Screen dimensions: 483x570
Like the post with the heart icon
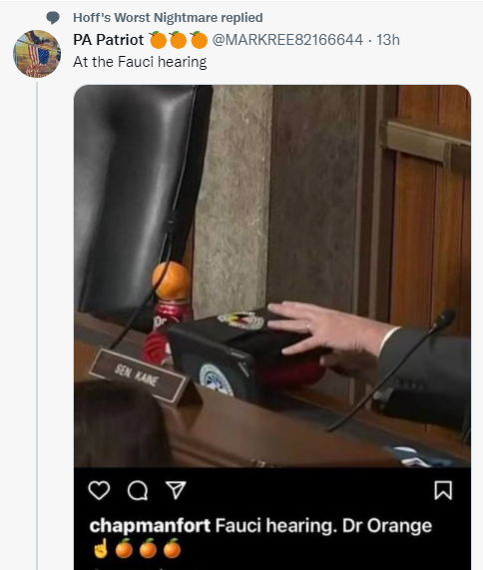click(x=99, y=490)
